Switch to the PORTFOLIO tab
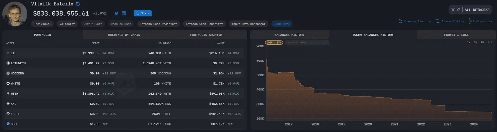497x132 pixels. click(42, 35)
